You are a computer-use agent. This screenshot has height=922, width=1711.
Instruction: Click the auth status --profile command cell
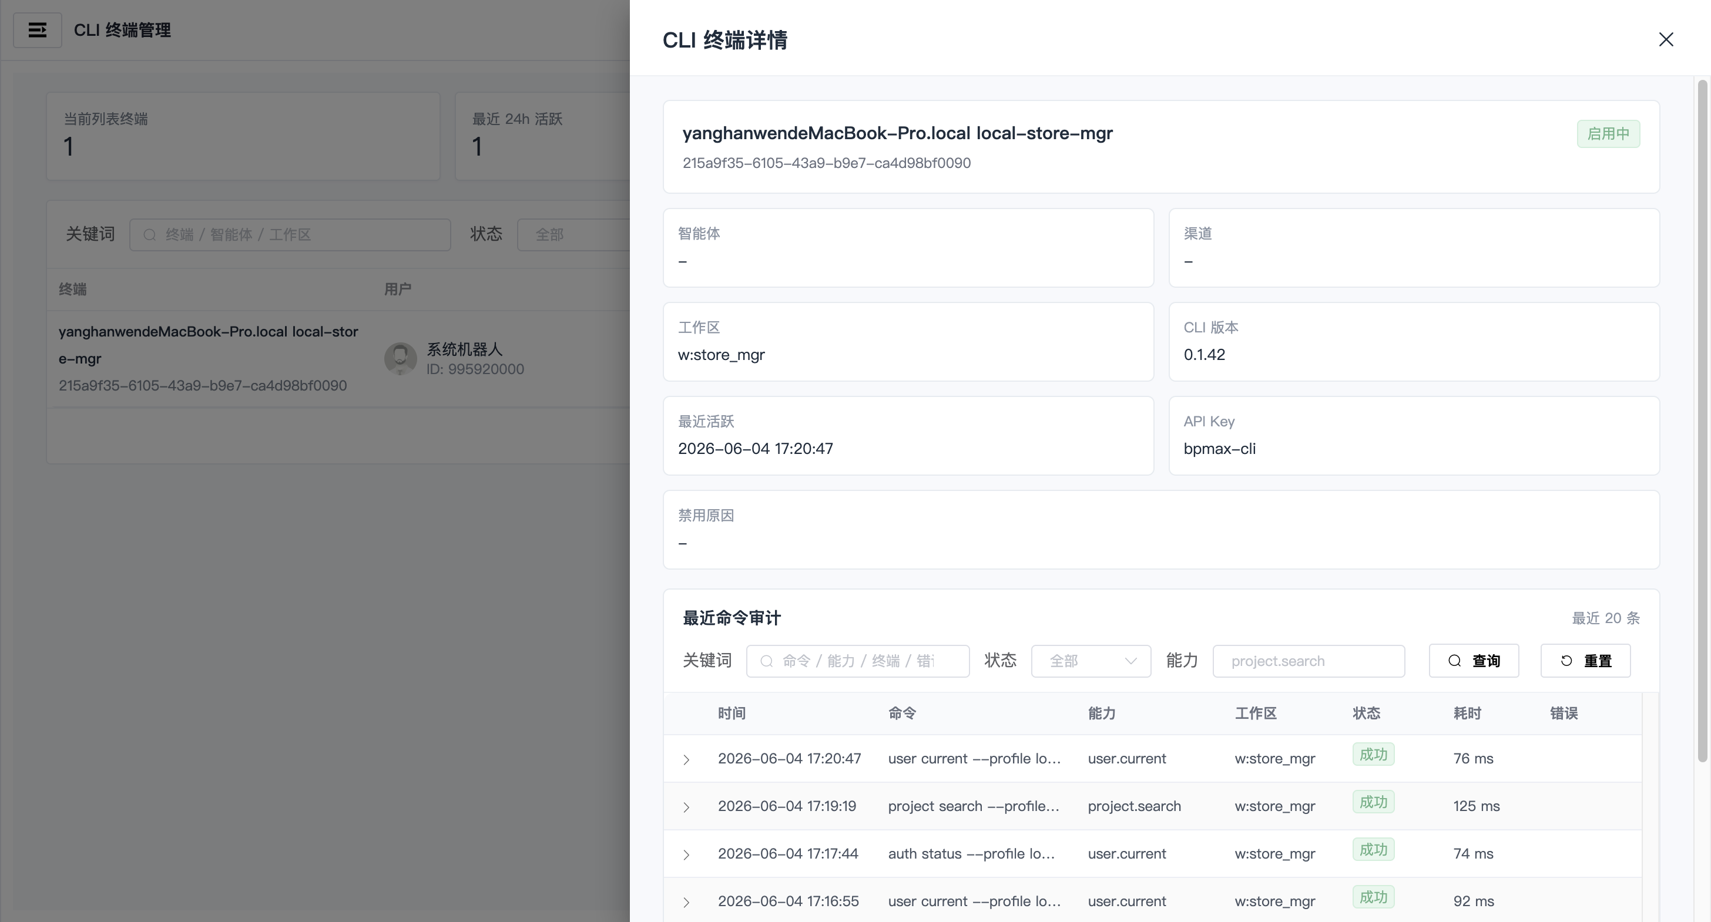(x=971, y=854)
